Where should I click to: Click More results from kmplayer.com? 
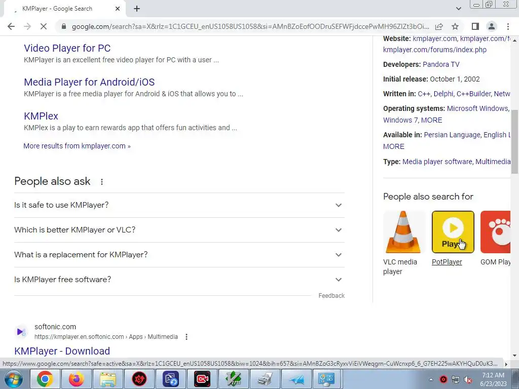point(77,146)
